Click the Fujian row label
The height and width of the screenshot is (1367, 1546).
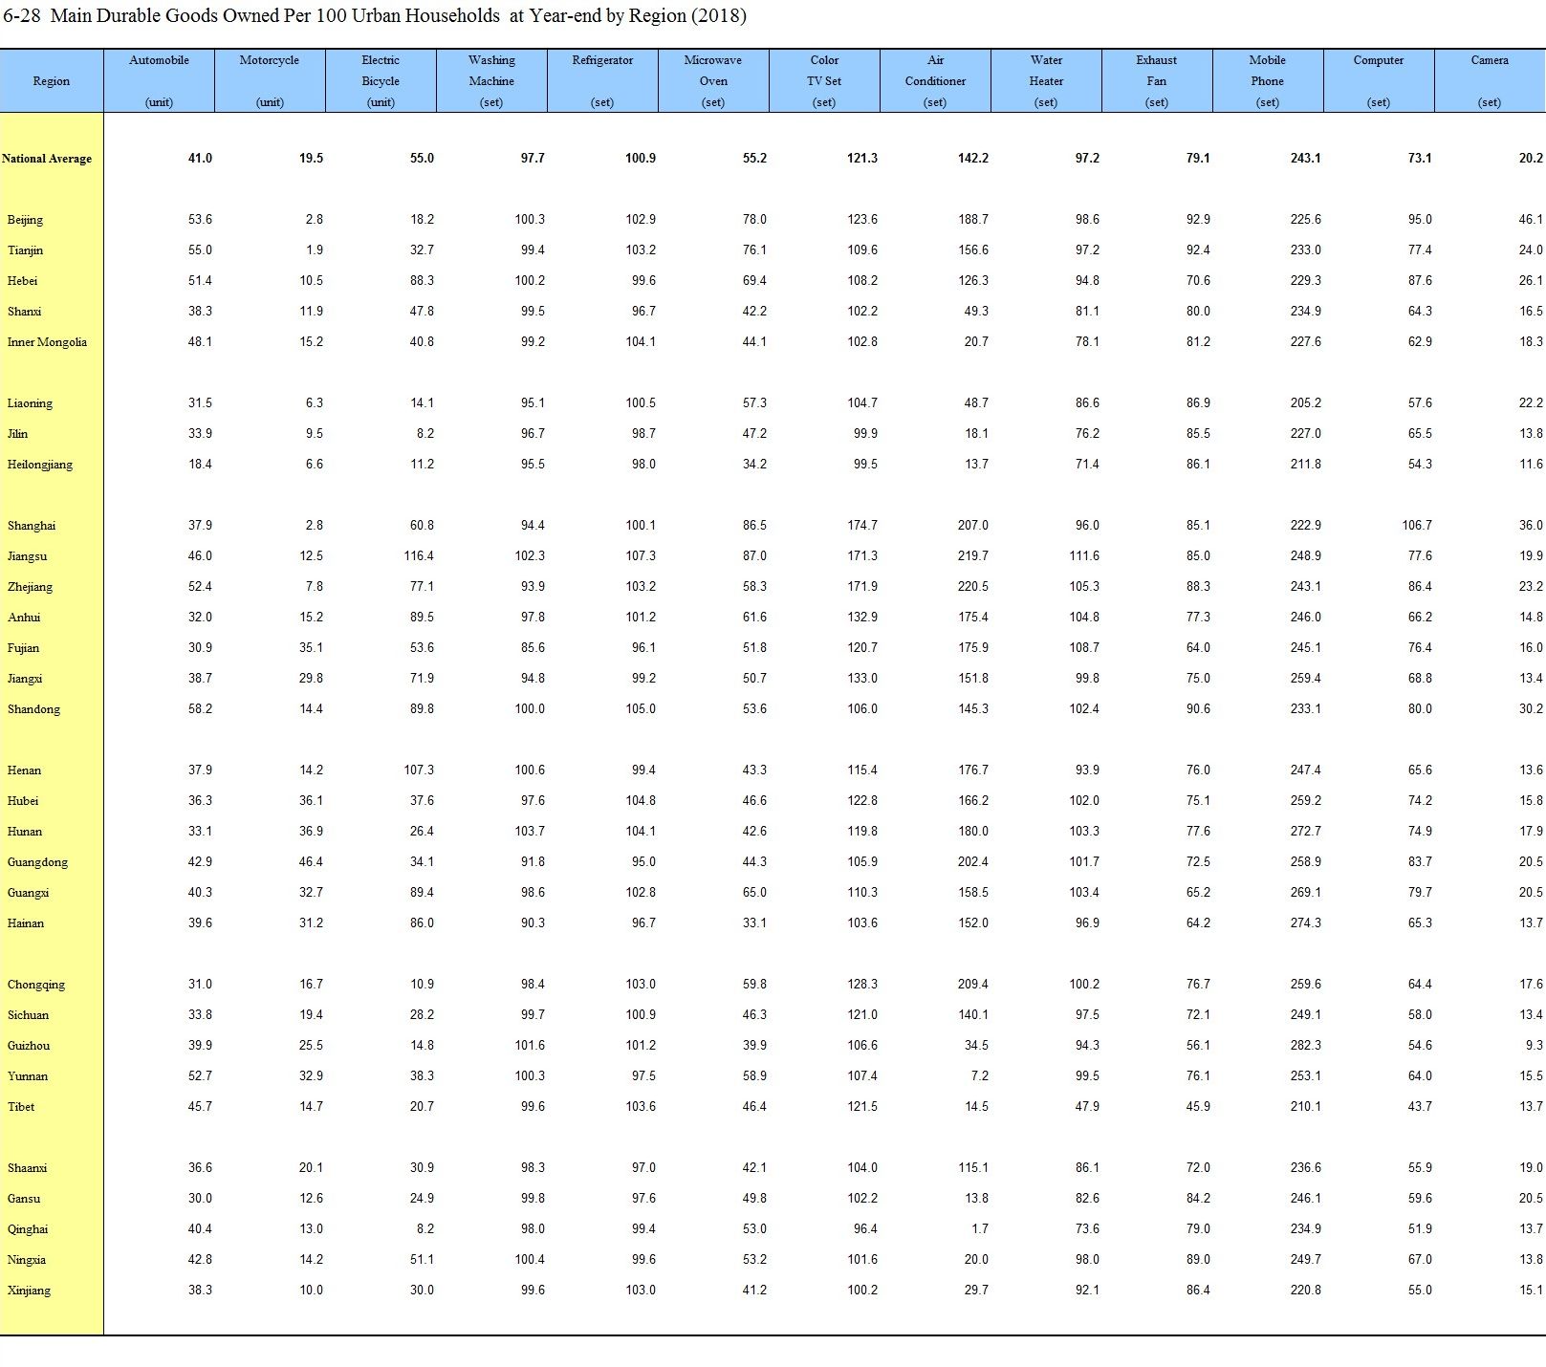(x=23, y=648)
